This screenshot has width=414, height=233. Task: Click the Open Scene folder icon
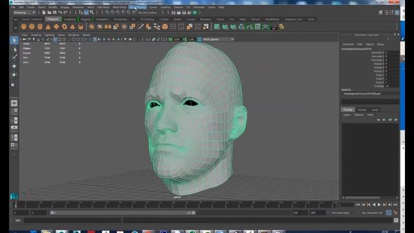(x=49, y=12)
